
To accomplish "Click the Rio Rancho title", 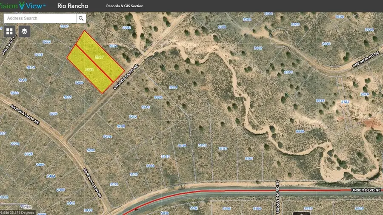I will pos(73,6).
